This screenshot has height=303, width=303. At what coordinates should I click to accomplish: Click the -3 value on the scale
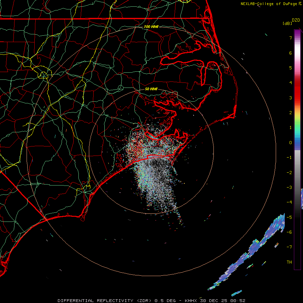pos(289,188)
